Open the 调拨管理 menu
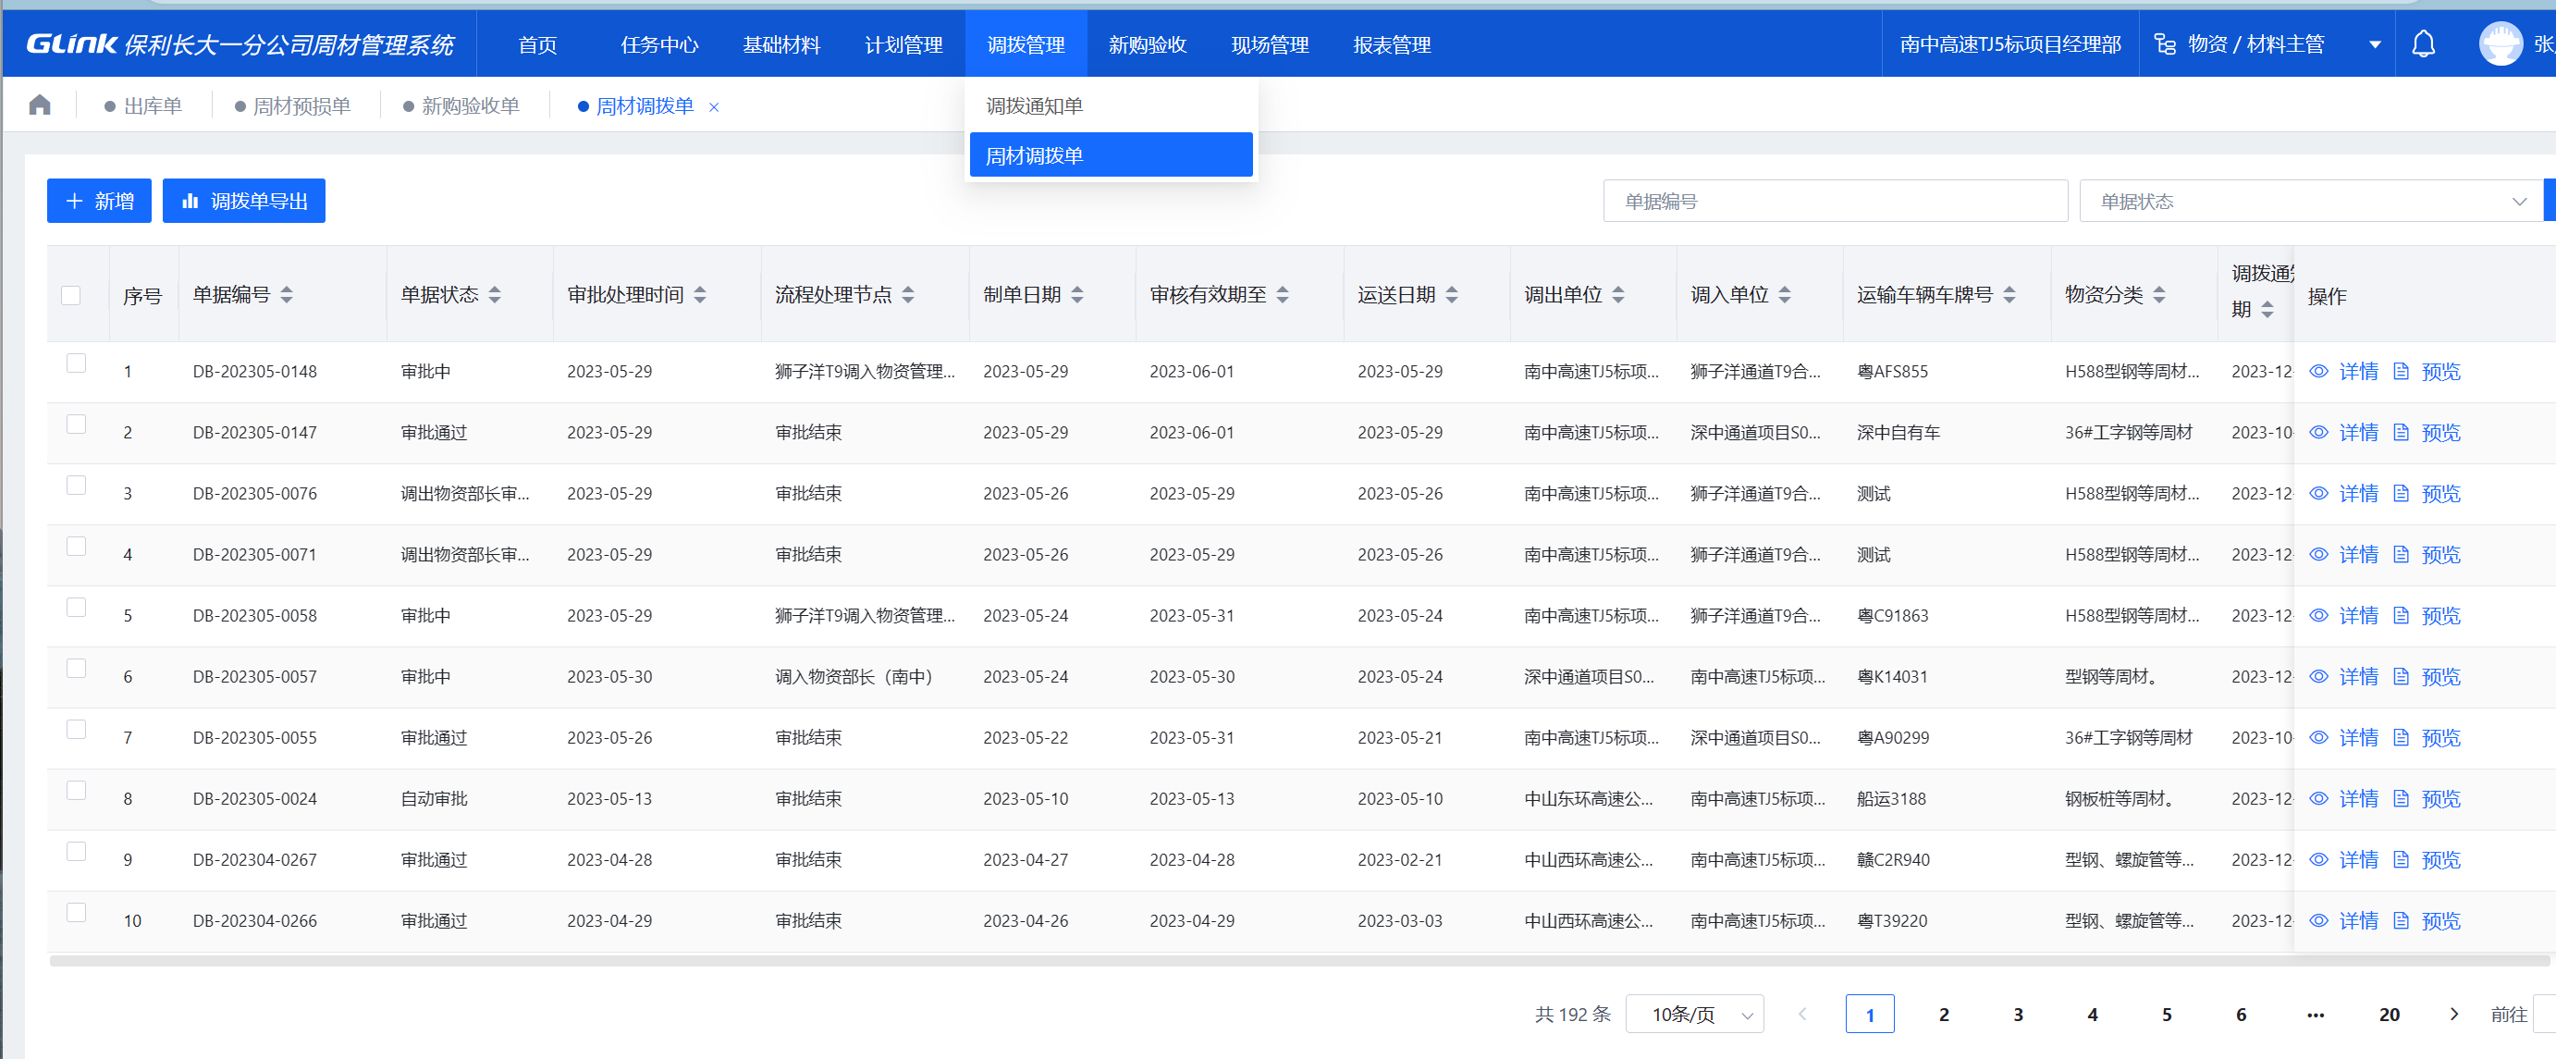This screenshot has width=2556, height=1059. click(x=1026, y=44)
